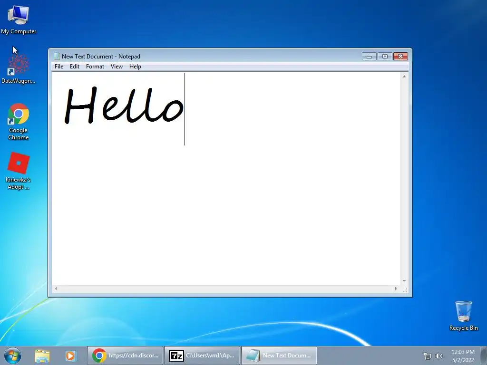This screenshot has height=365, width=487.
Task: Select the Kiriewka's Adopt desktop icon
Action: [19, 171]
